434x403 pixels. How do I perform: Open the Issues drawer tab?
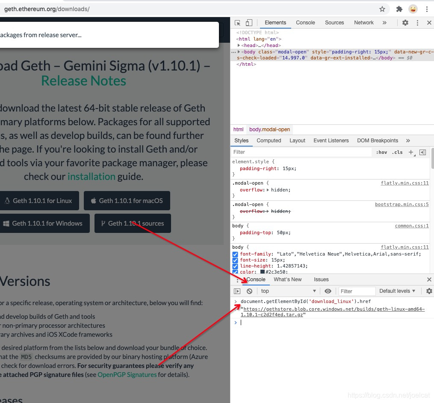point(321,279)
